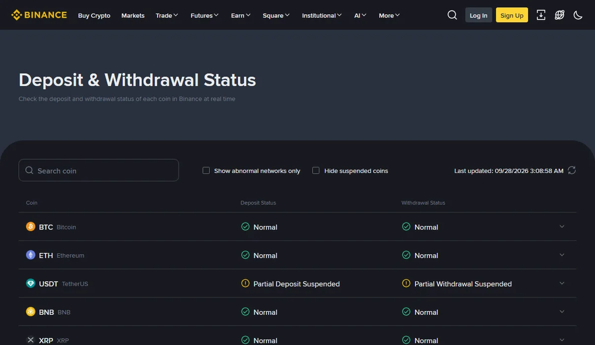Screen dimensions: 595x345
Task: Click the Sign Up button
Action: tap(512, 15)
